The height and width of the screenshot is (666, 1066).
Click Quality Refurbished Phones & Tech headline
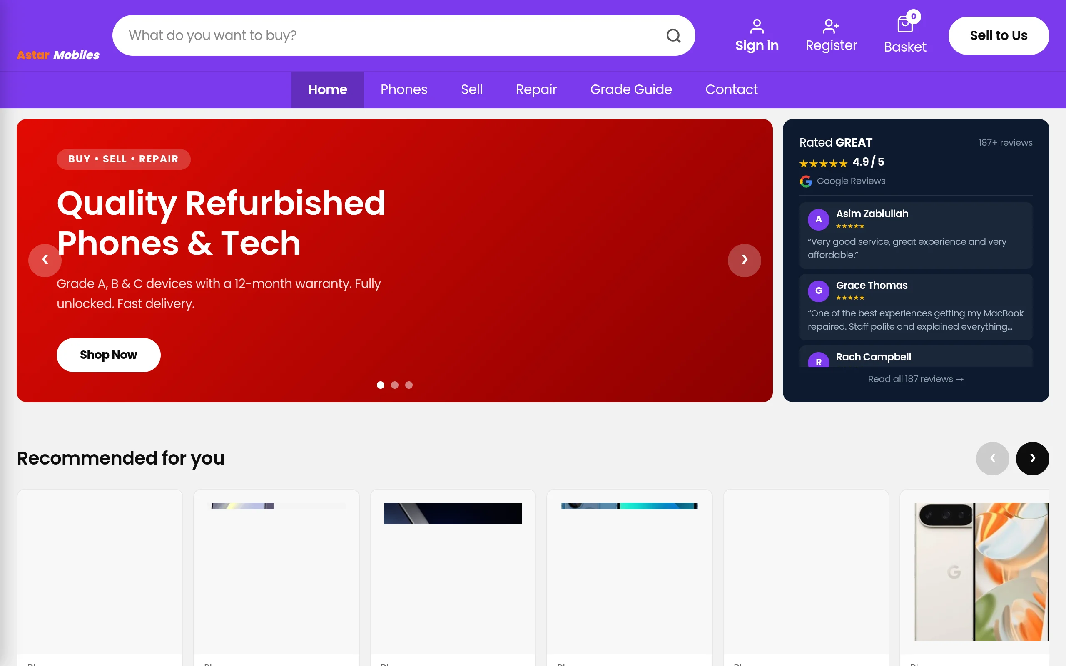click(221, 223)
